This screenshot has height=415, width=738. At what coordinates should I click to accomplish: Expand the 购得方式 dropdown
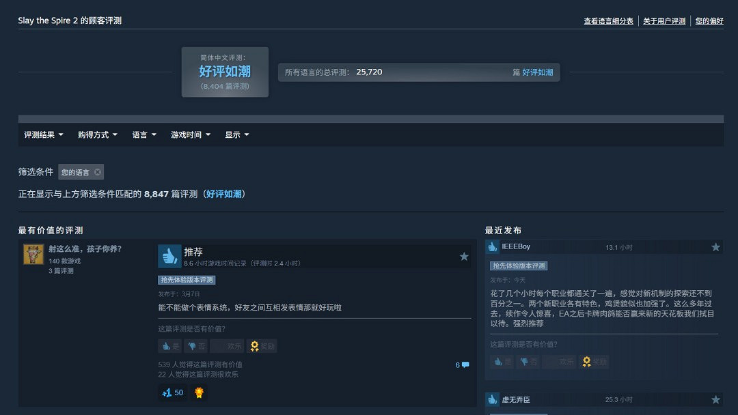98,134
